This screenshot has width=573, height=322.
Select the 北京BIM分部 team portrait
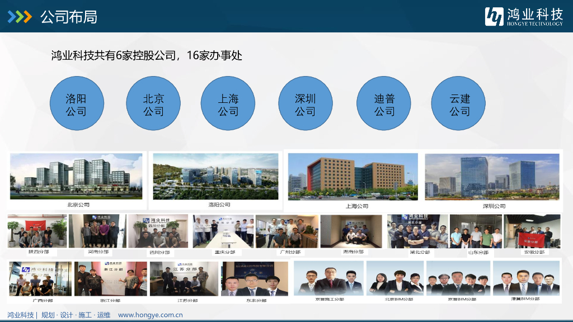(x=395, y=278)
